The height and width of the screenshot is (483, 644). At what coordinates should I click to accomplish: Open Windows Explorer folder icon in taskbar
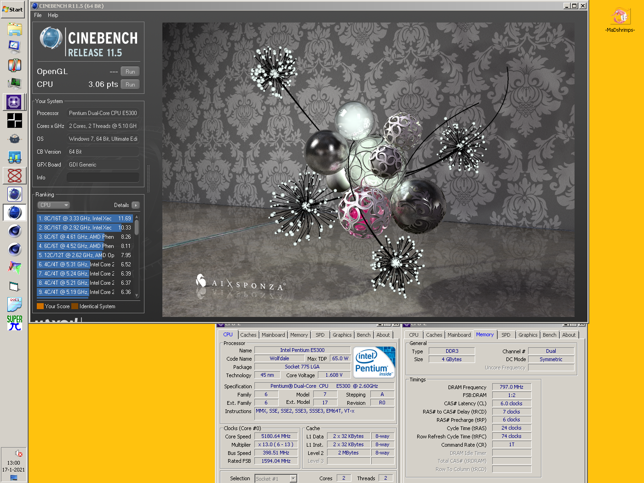14,29
